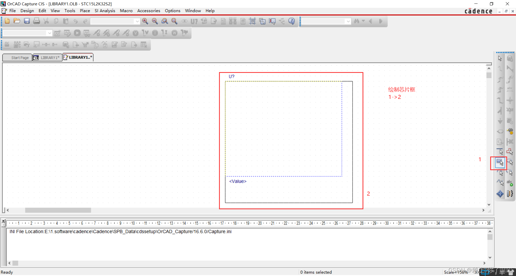Click the Zoom to Area magnifier icon
This screenshot has height=276, width=516.
(164, 21)
